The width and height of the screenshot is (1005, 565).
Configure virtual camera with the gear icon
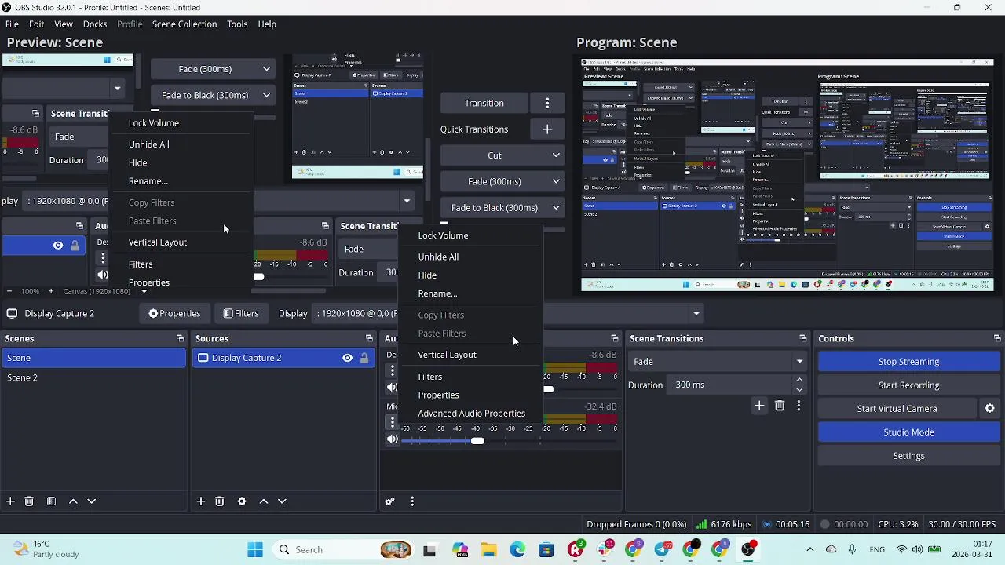(989, 408)
